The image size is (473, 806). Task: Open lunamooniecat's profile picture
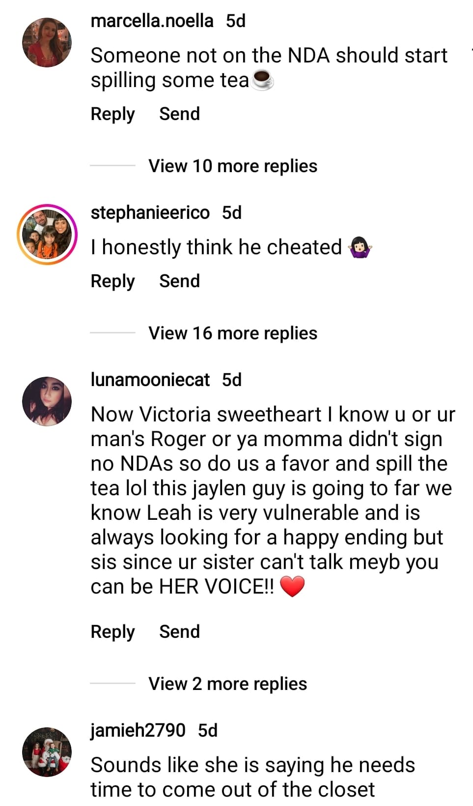point(47,401)
